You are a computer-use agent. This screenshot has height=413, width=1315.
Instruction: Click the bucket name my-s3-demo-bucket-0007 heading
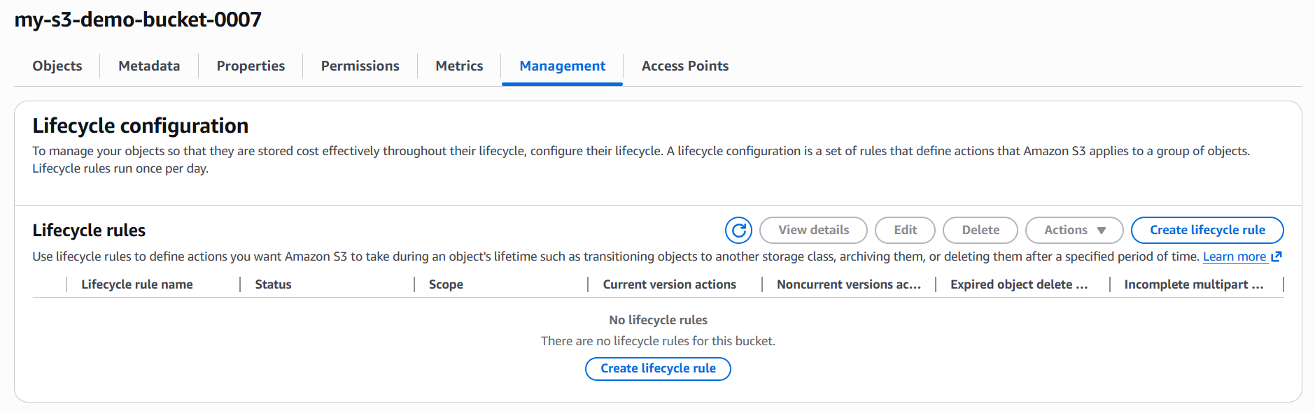pos(138,20)
